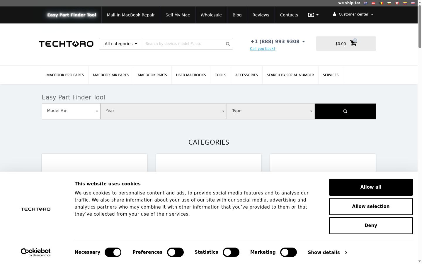422x264 pixels.
Task: Open the All categories dropdown
Action: 121,44
